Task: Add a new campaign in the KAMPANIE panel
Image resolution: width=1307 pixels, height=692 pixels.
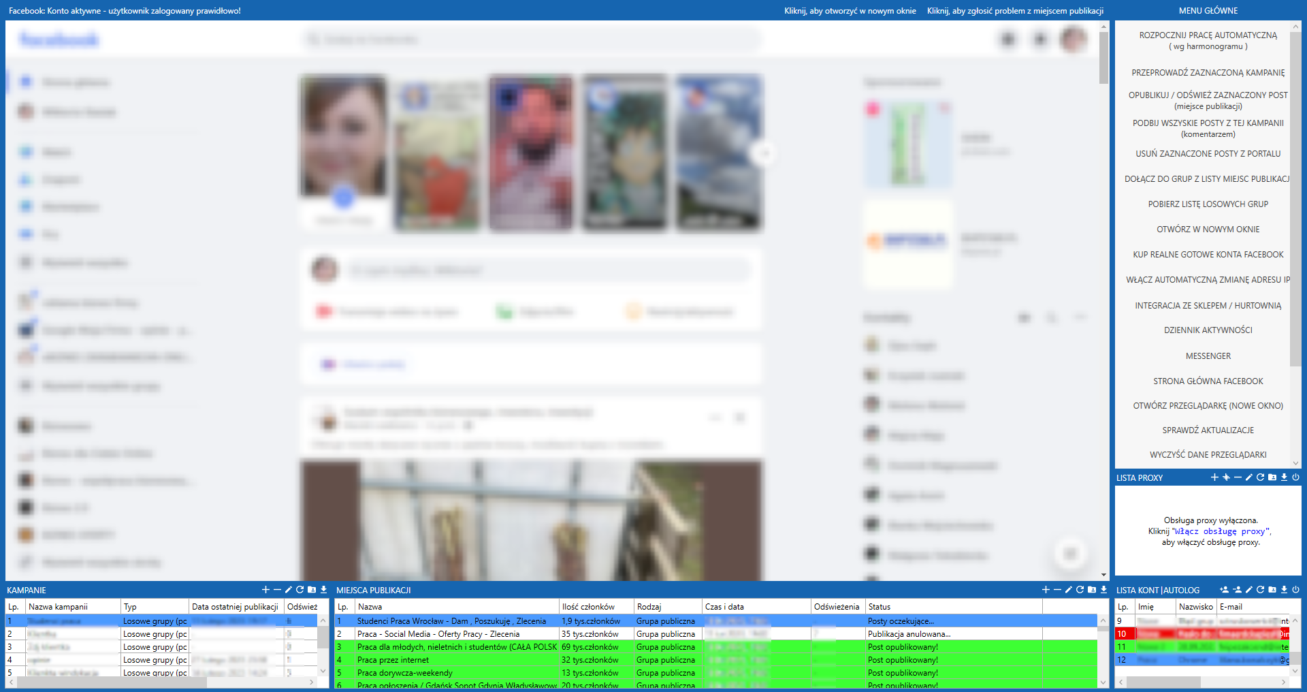Action: coord(265,590)
